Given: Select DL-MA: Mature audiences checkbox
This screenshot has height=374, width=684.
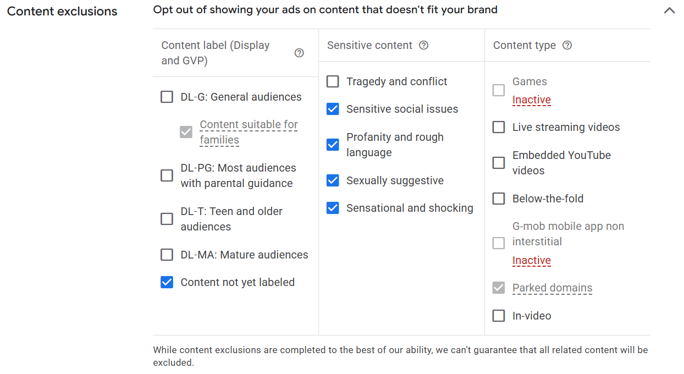Looking at the screenshot, I should [x=167, y=255].
